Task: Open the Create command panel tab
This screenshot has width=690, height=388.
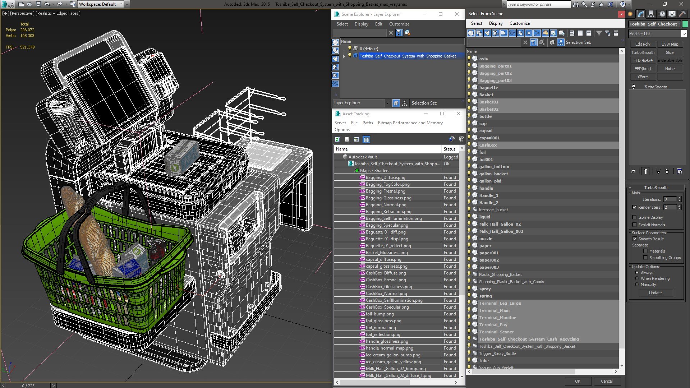Action: pos(630,14)
